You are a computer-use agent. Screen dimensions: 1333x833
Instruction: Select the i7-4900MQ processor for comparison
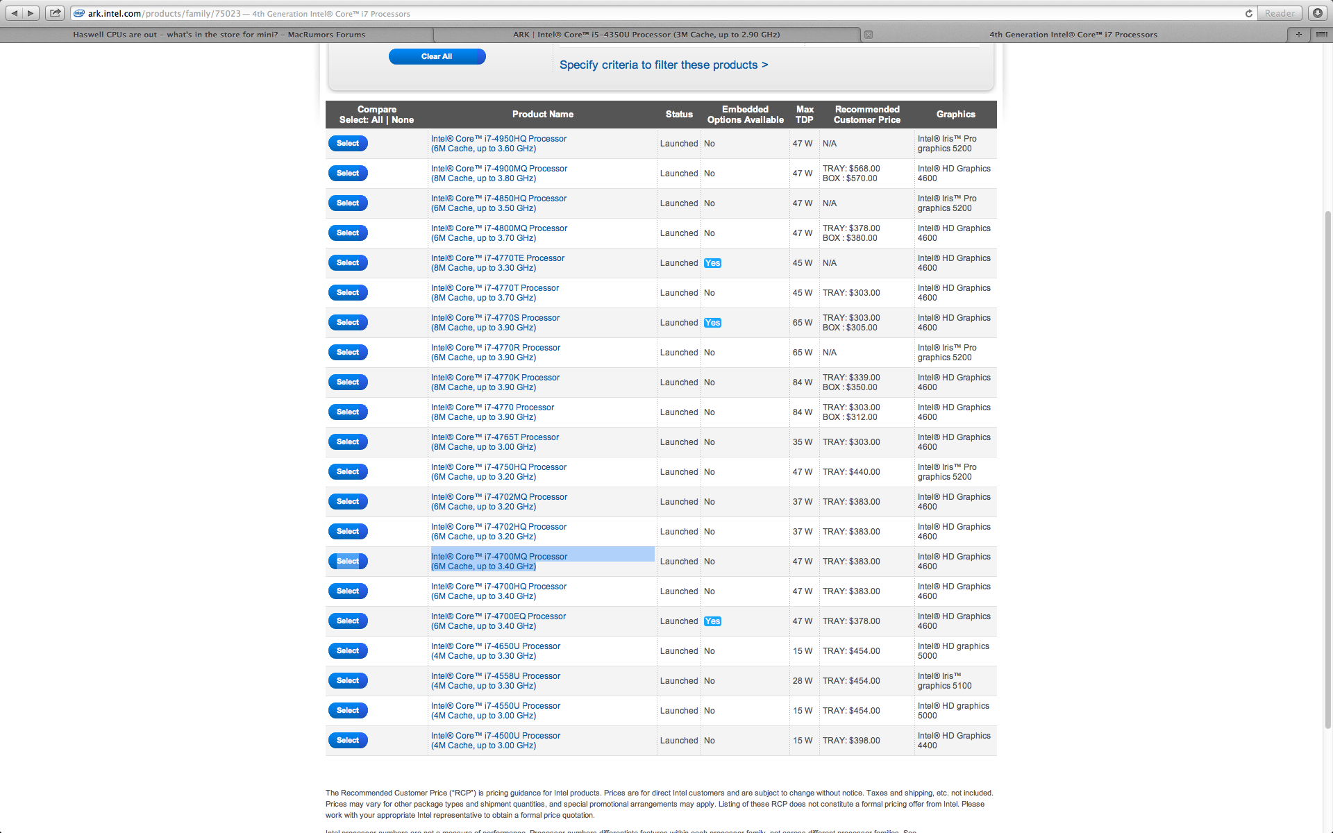point(348,173)
